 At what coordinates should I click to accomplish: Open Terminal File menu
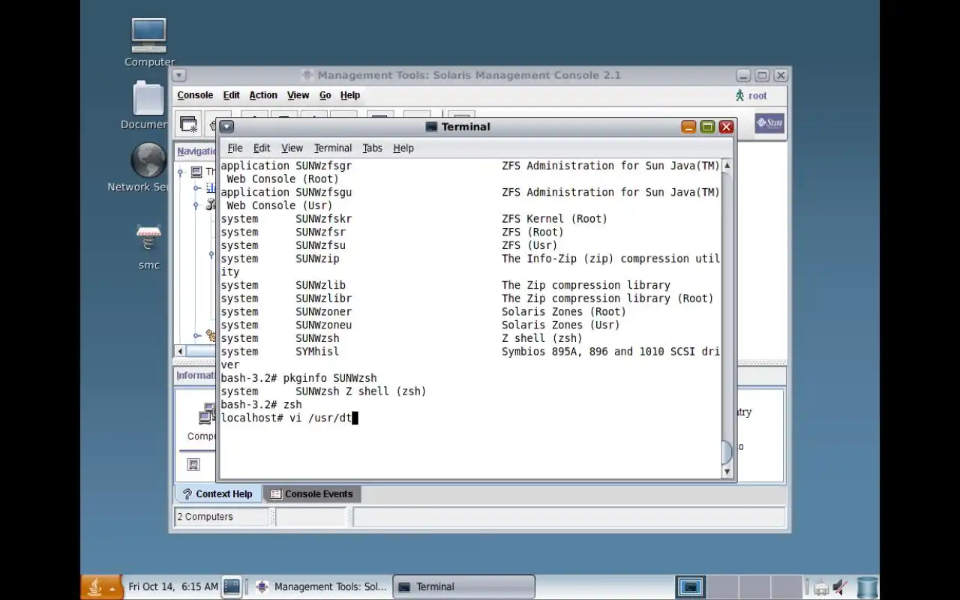tap(235, 148)
